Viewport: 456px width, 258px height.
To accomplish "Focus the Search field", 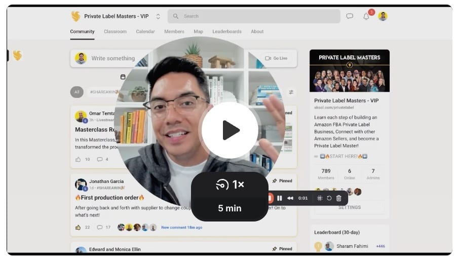I will pyautogui.click(x=254, y=16).
